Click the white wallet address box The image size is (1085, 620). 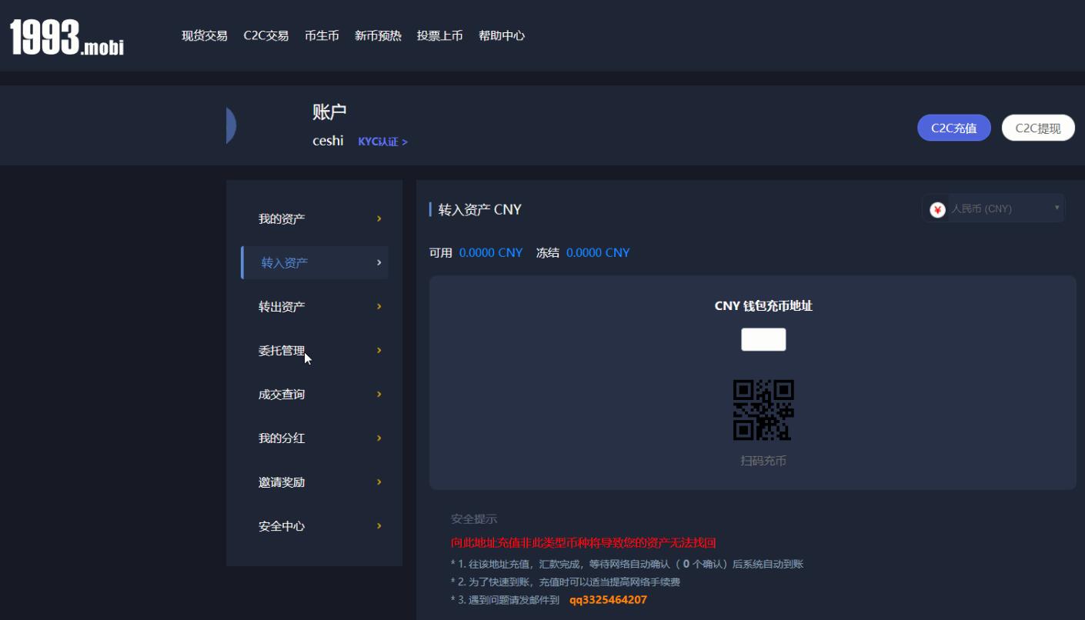(763, 339)
